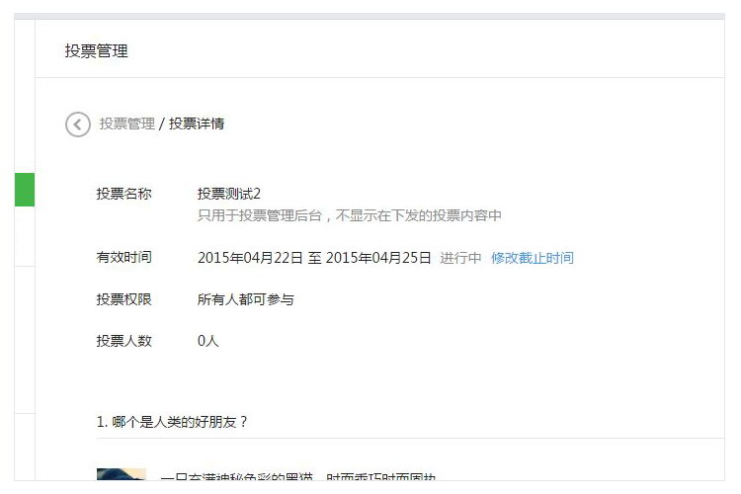Click the 所有人都可参与 permission text

click(245, 299)
